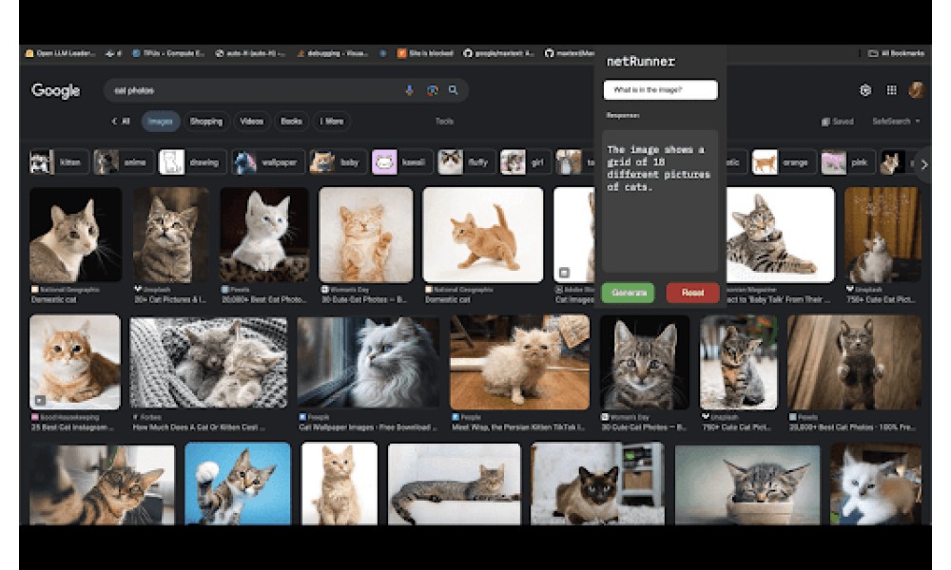Click the netRunner prompt input field
Image resolution: width=951 pixels, height=570 pixels.
point(660,89)
